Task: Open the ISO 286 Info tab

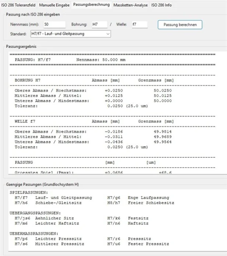Action: tap(161, 5)
